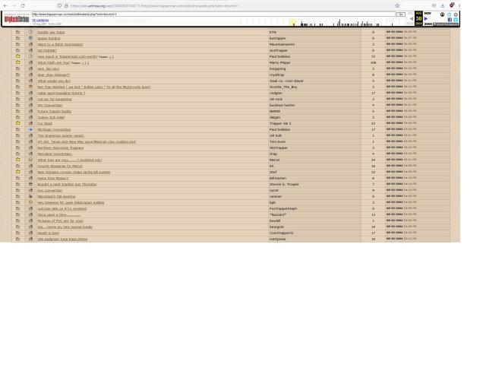486x365 pixels.
Task: Click the browser back arrow
Action: point(5,5)
